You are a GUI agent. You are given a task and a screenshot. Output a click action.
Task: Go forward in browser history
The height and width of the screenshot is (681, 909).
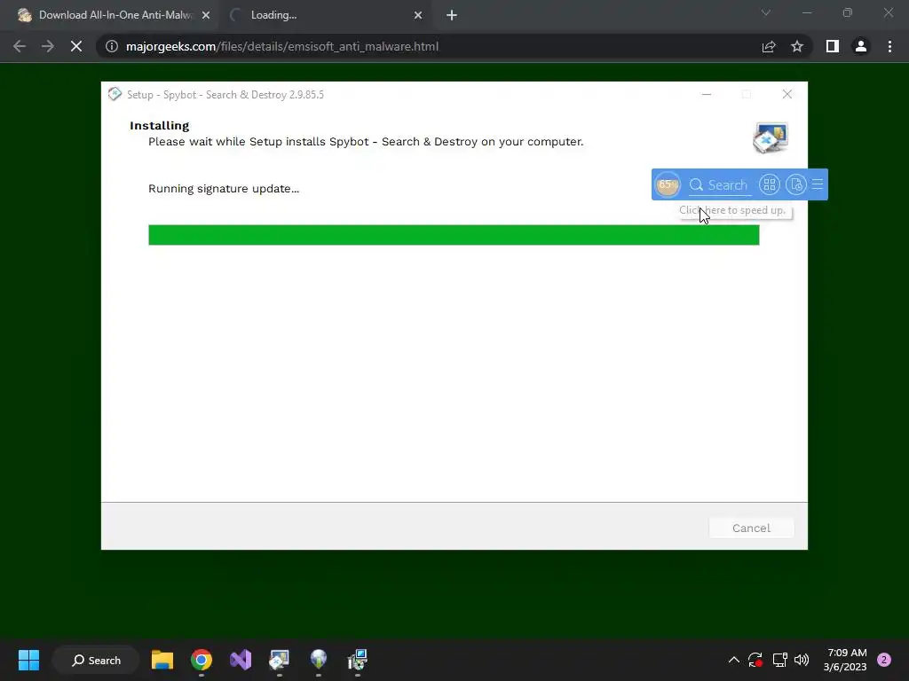48,46
